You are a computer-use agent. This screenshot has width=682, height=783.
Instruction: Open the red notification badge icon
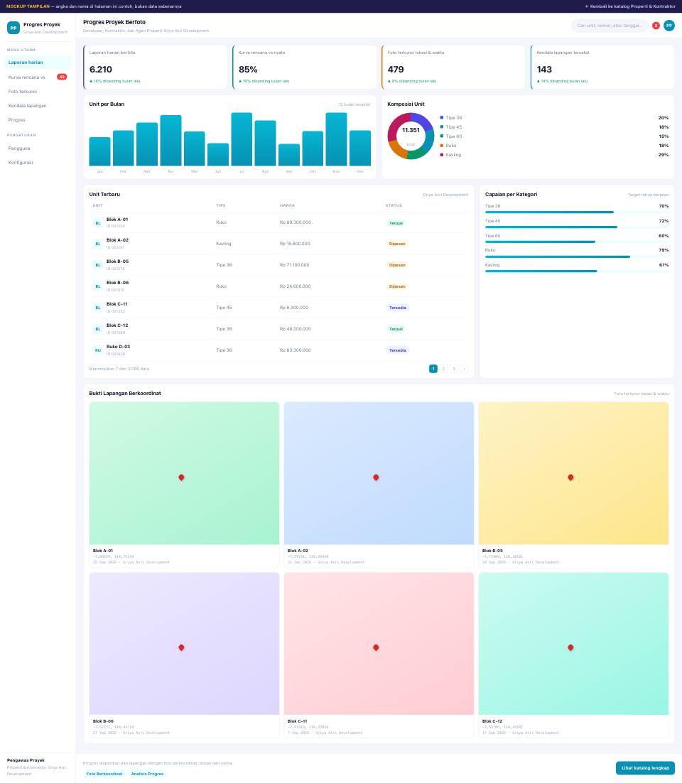[x=656, y=26]
